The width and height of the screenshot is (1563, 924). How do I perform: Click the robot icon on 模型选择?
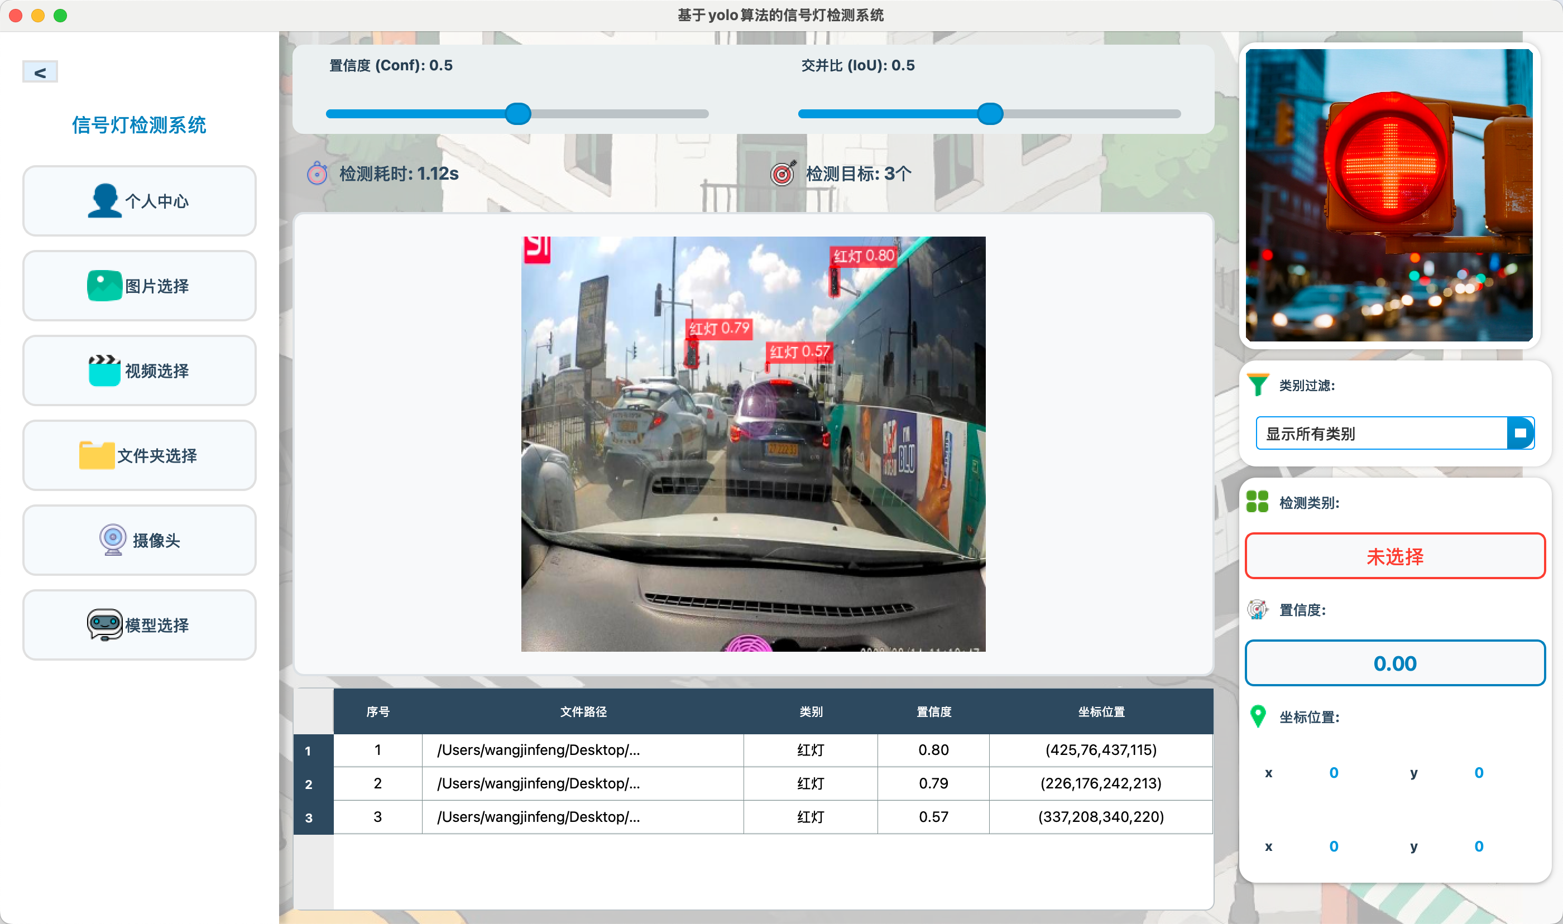(x=104, y=624)
